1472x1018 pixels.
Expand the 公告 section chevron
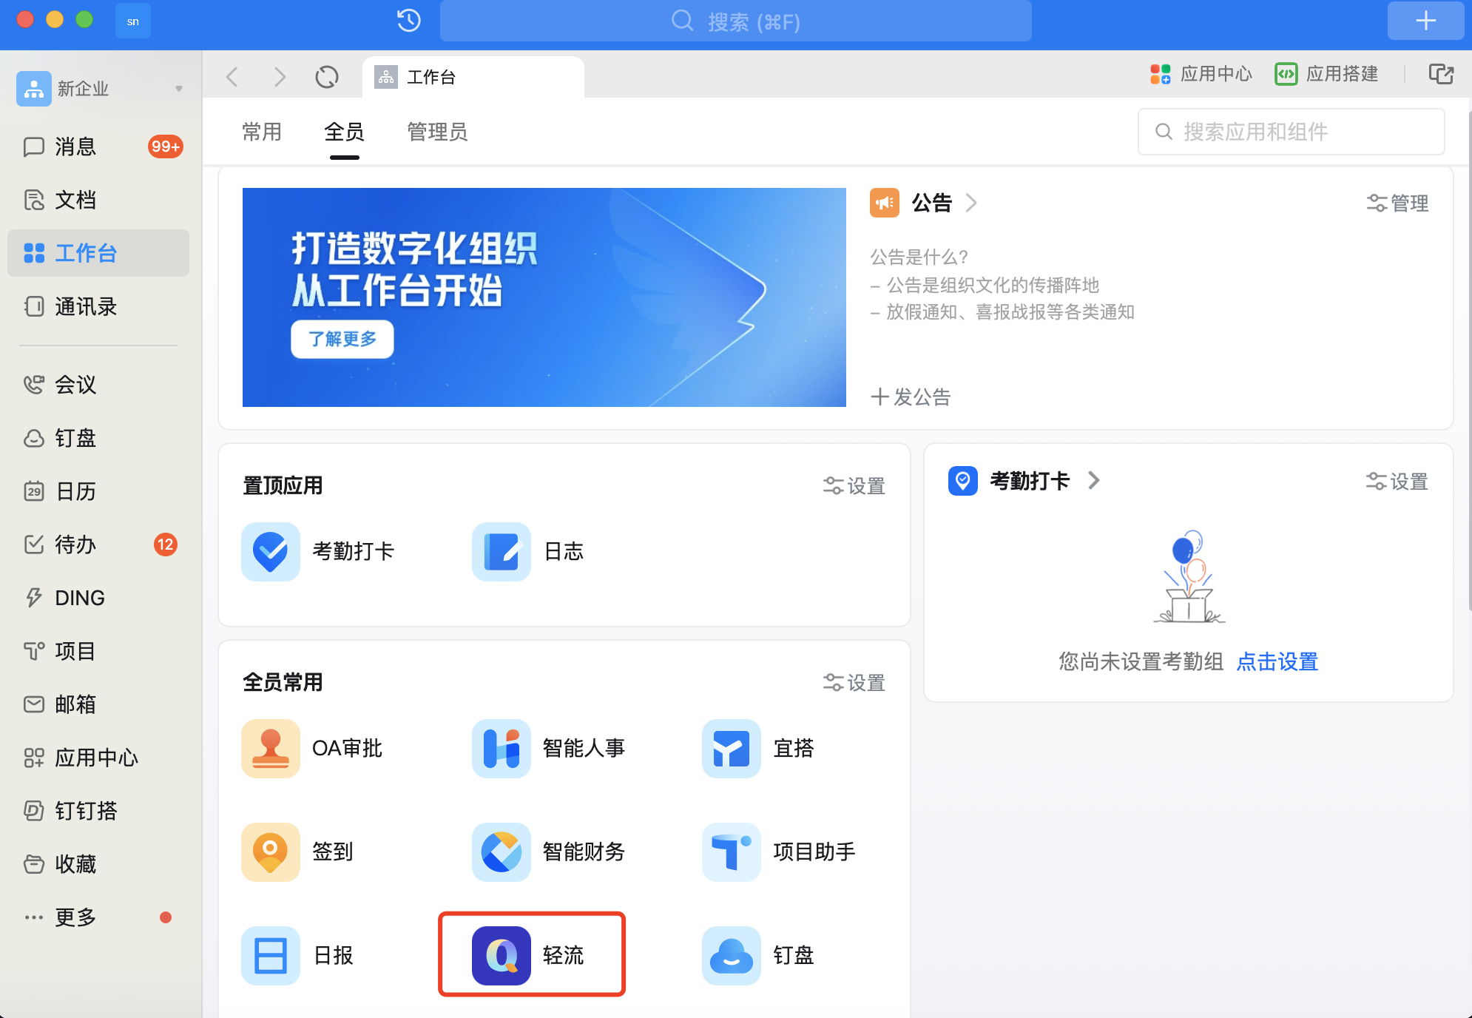click(971, 203)
